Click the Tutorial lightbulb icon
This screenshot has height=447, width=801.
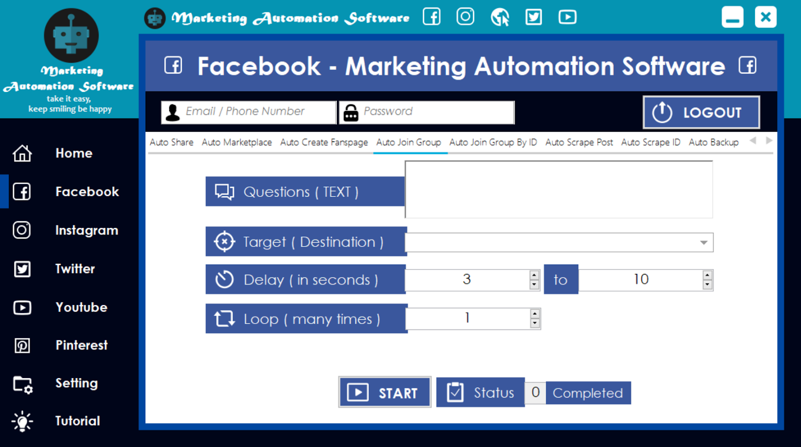tap(22, 421)
